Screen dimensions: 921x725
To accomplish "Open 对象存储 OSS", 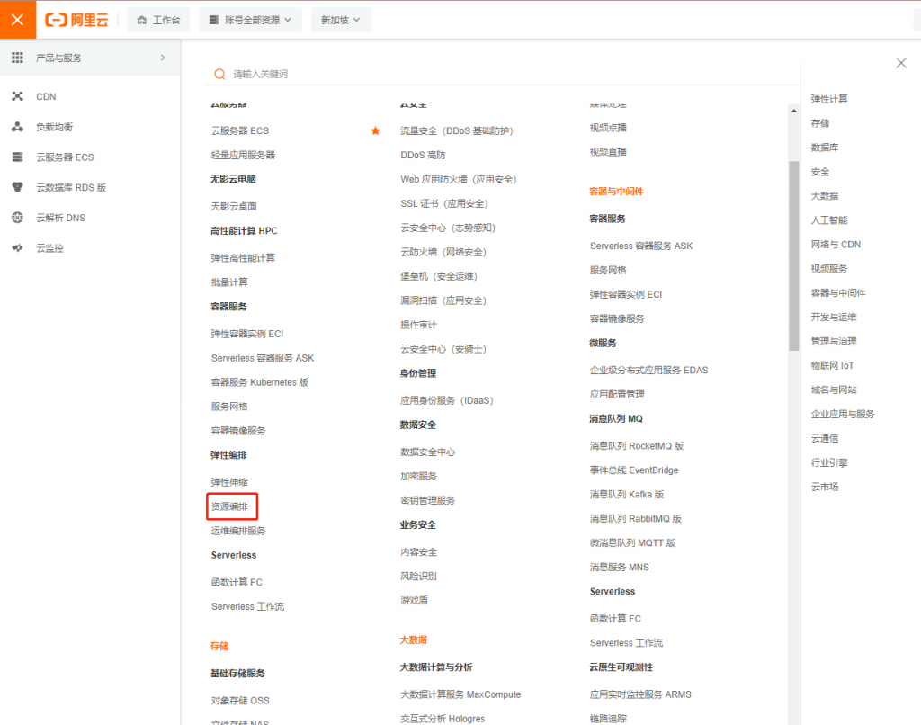I will pos(240,701).
